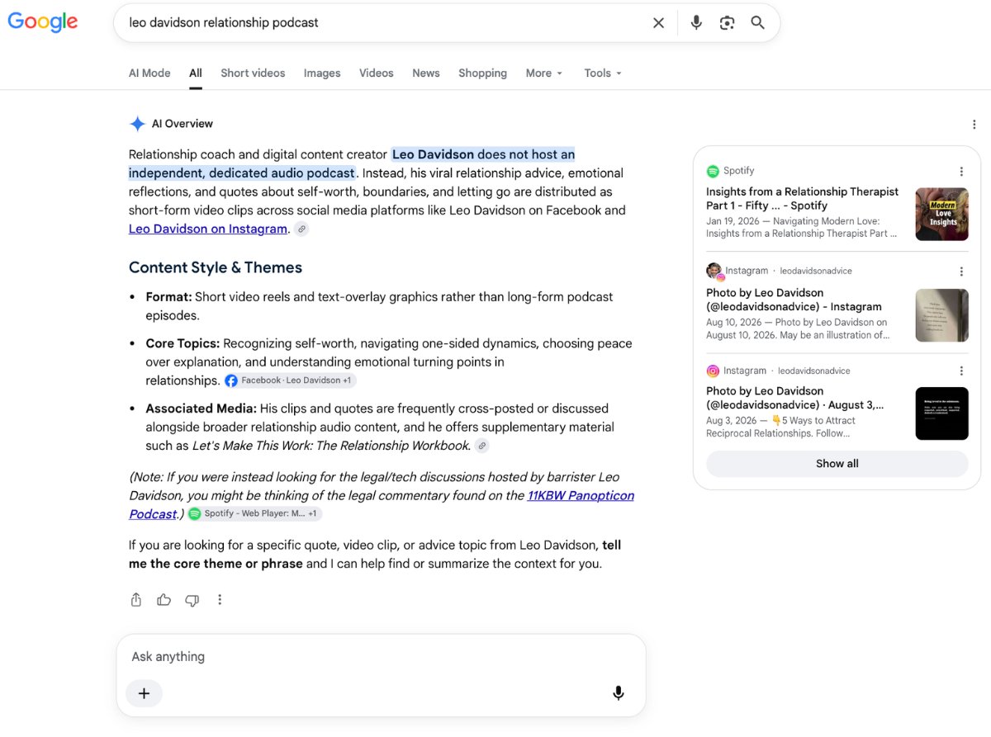Screen dimensions: 991x737
Task: Open the Facebook Leo Davidson source chip
Action: (x=290, y=380)
